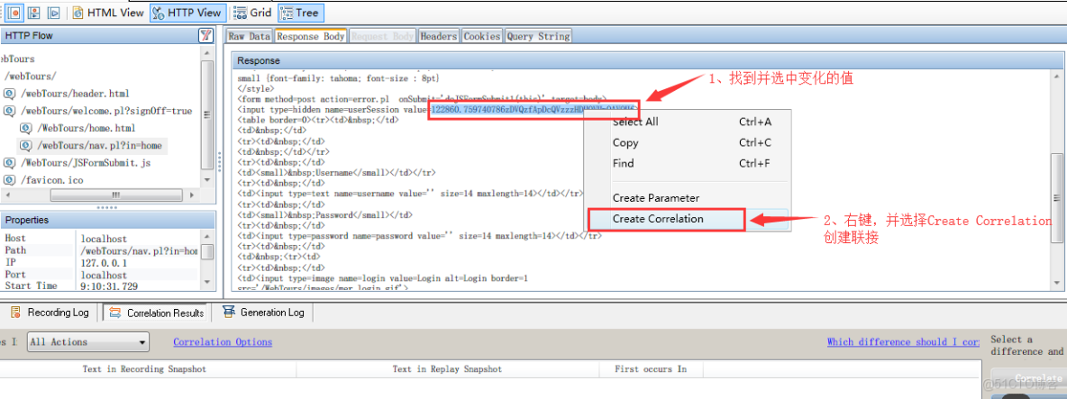Choose Create Parameter from context menu
The image size is (1067, 399).
[688, 198]
